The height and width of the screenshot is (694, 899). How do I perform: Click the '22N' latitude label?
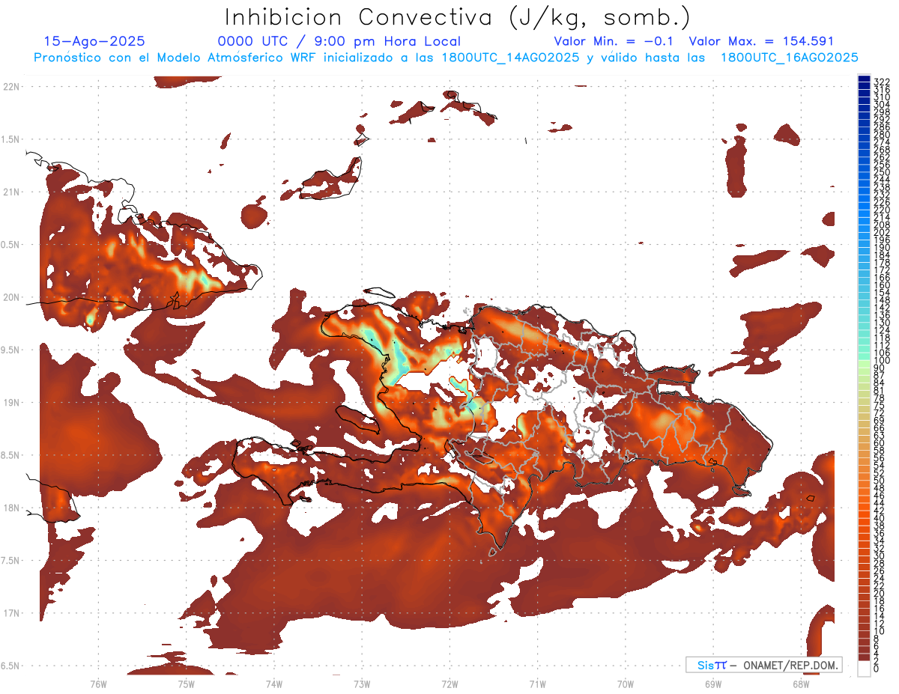(x=10, y=87)
